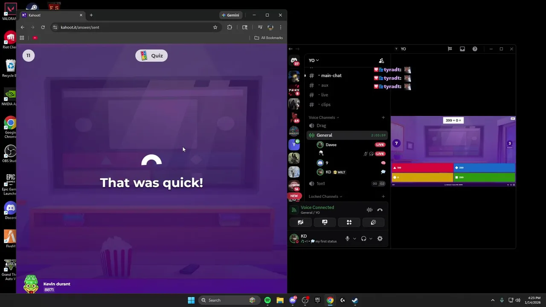Collapse the Locked Channels category
This screenshot has width=546, height=307.
tap(325, 197)
